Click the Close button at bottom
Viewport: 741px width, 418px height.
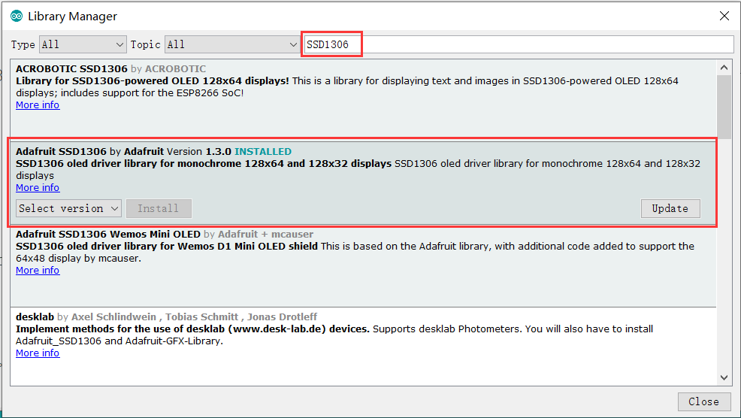703,401
